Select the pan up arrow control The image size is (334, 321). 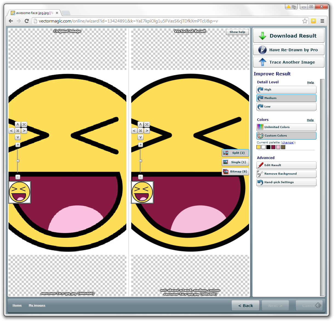[x=18, y=124]
